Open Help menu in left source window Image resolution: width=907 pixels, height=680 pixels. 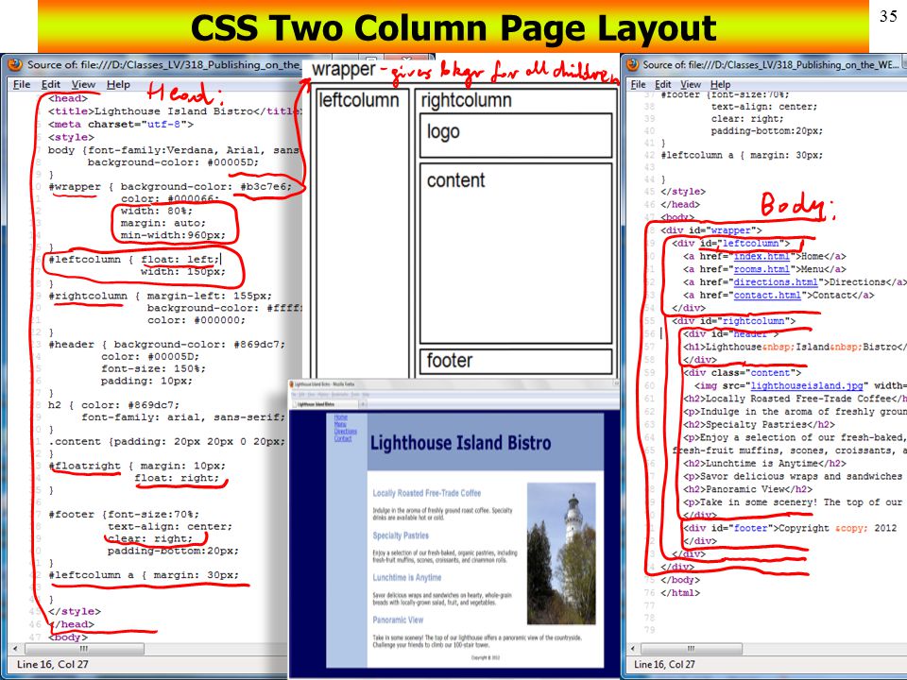tap(118, 84)
